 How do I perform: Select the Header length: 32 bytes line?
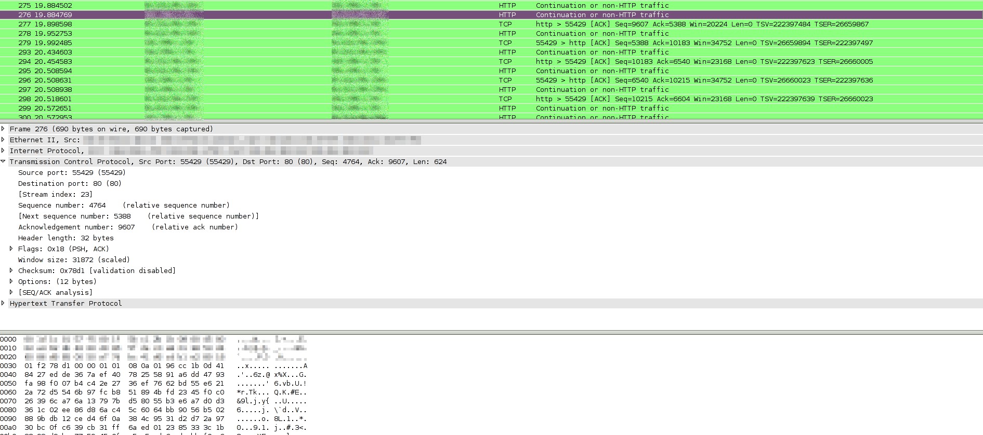pos(66,238)
